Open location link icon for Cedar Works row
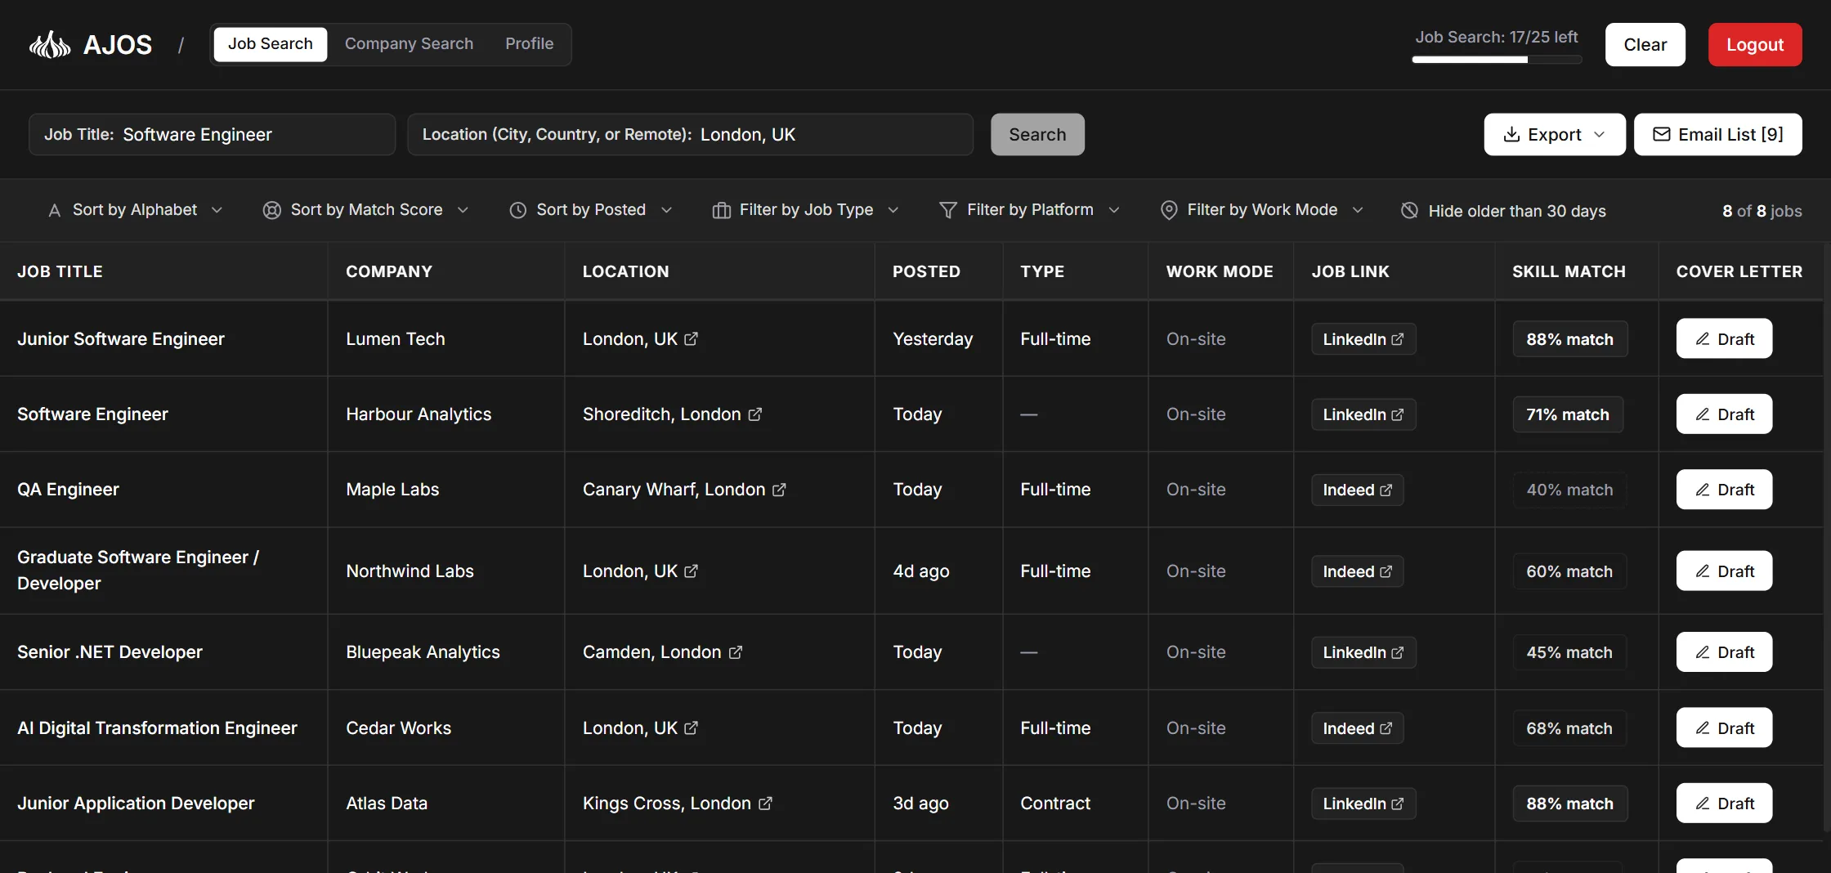Viewport: 1831px width, 873px height. [x=692, y=727]
